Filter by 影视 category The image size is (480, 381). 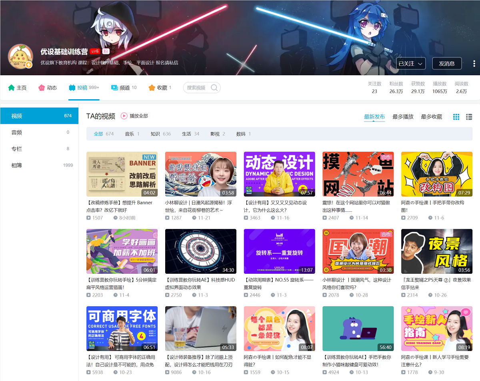click(x=218, y=134)
